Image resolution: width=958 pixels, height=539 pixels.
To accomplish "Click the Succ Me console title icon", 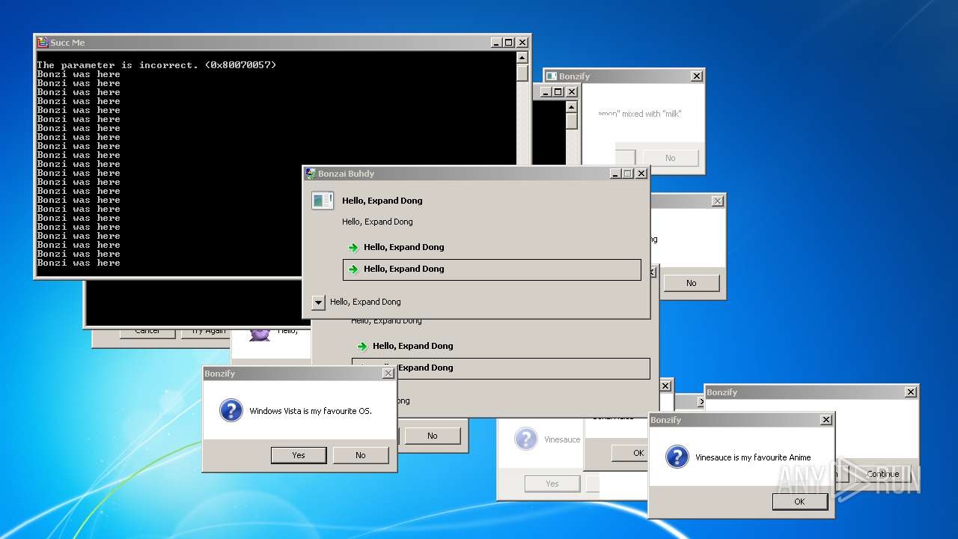I will point(43,43).
